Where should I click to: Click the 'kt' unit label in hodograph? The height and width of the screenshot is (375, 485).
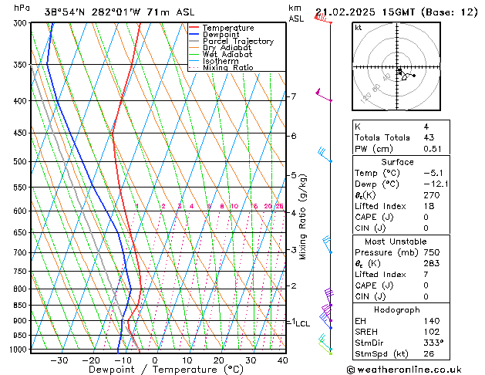359,28
